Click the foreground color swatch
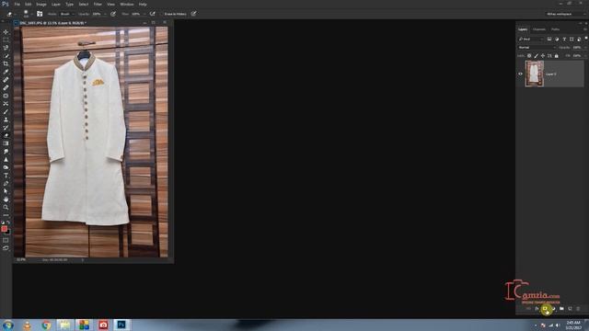 4,229
